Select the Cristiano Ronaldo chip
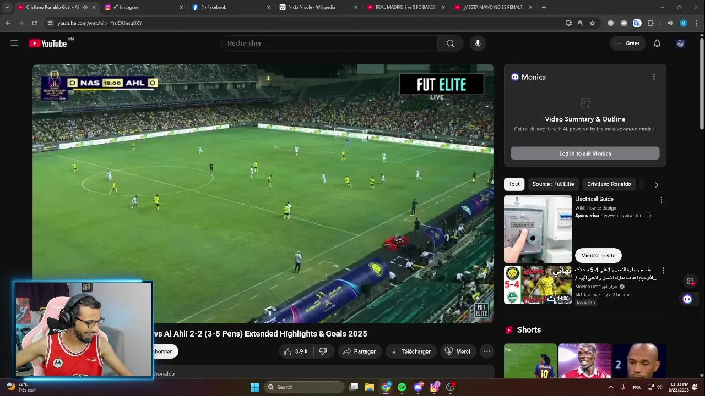This screenshot has height=396, width=705. [609, 184]
